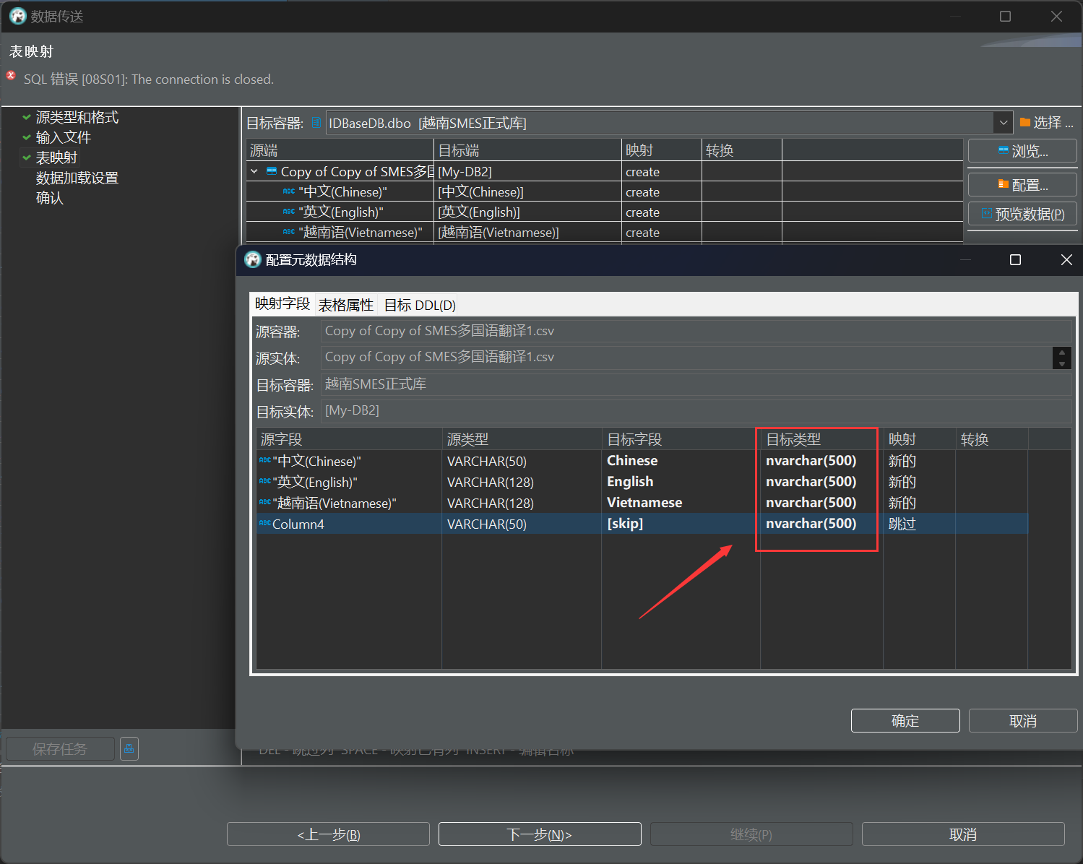The width and height of the screenshot is (1083, 864).
Task: Click the red SQL error icon
Action: [x=11, y=75]
